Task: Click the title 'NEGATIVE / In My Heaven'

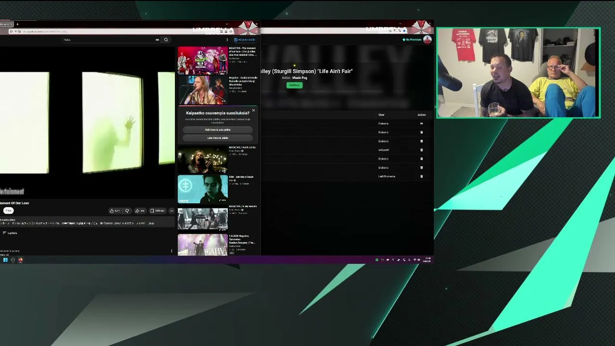Action: click(243, 207)
